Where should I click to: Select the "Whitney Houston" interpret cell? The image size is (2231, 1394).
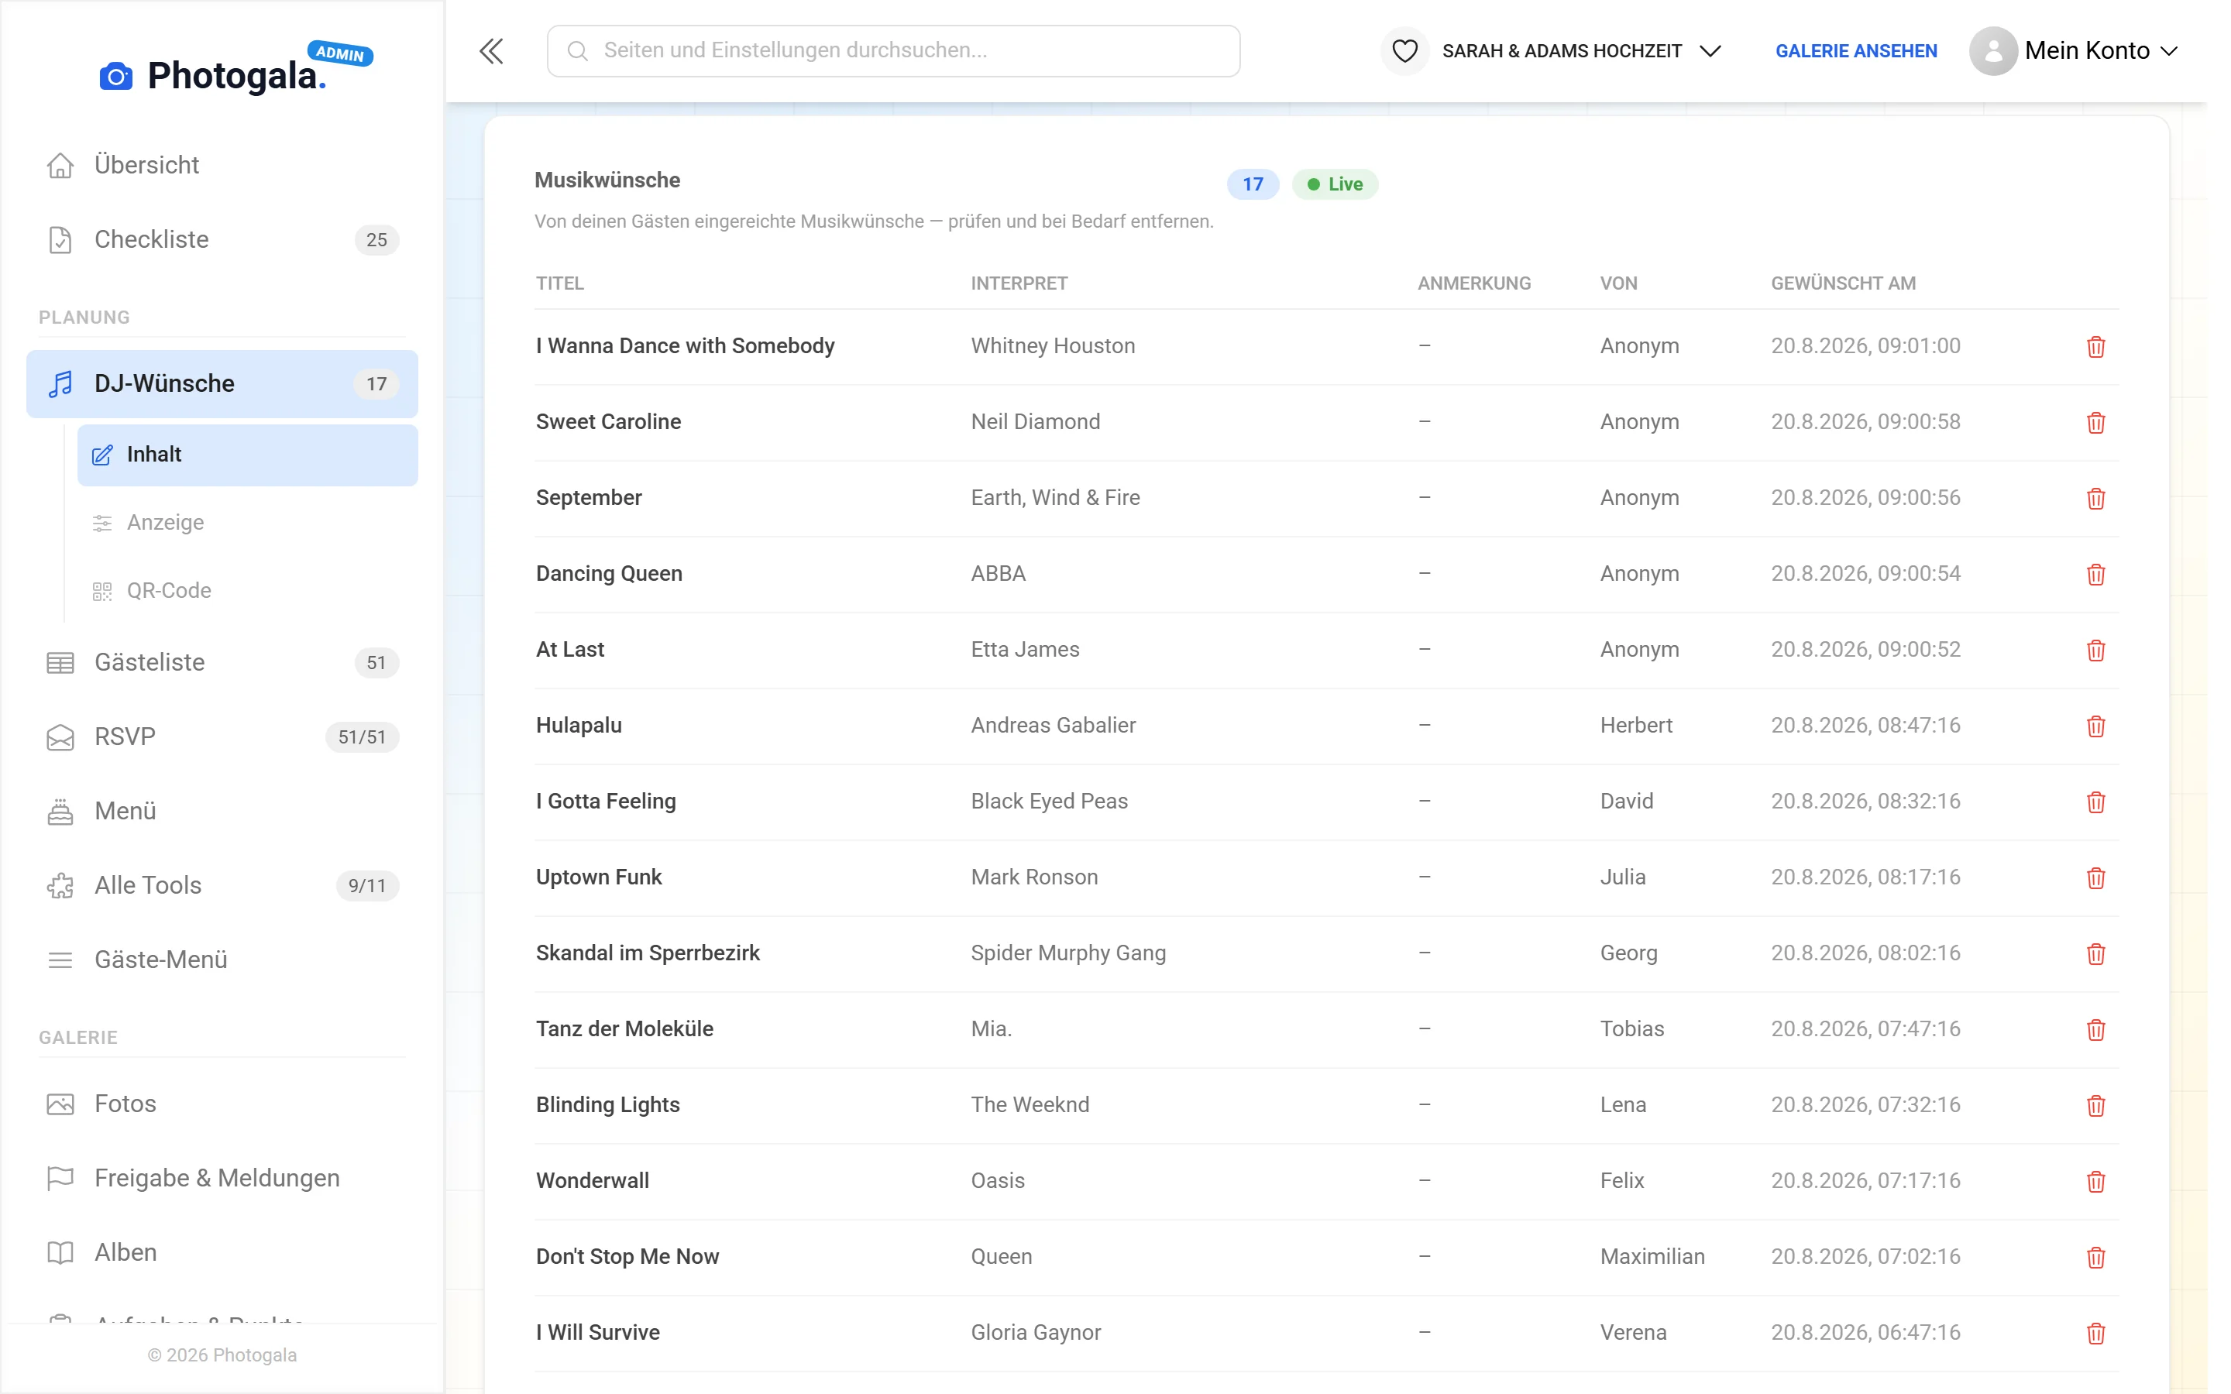point(1053,345)
